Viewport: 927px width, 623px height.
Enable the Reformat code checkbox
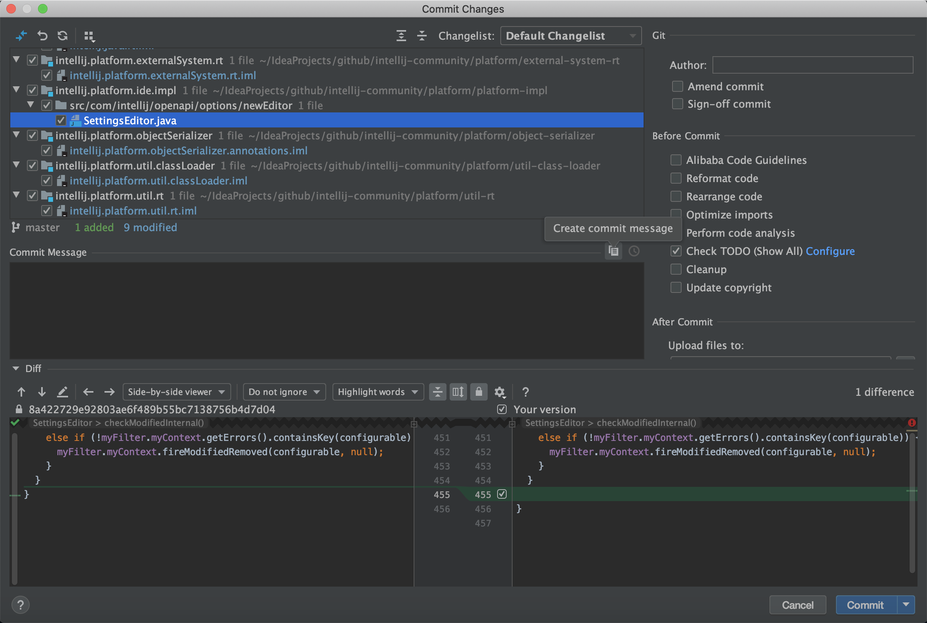click(x=676, y=178)
